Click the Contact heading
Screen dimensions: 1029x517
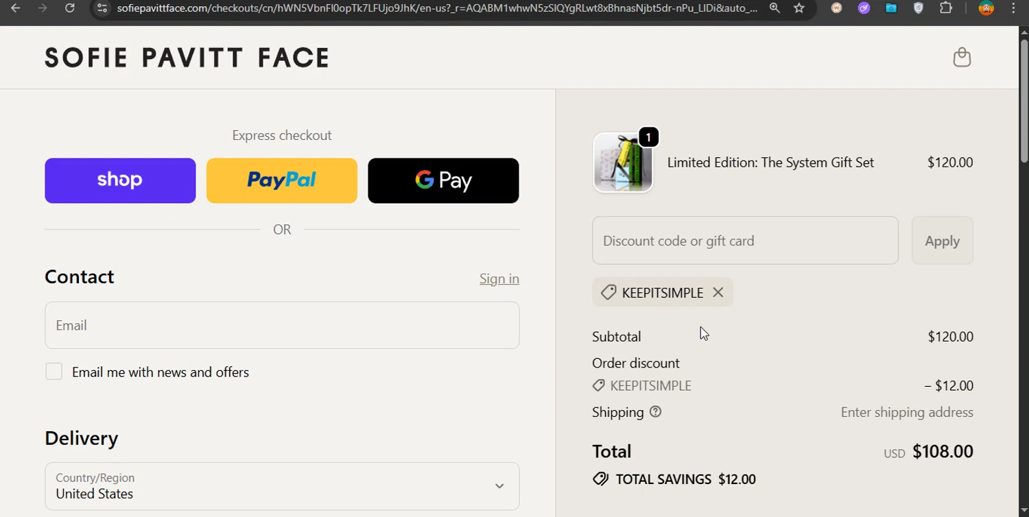click(x=80, y=276)
